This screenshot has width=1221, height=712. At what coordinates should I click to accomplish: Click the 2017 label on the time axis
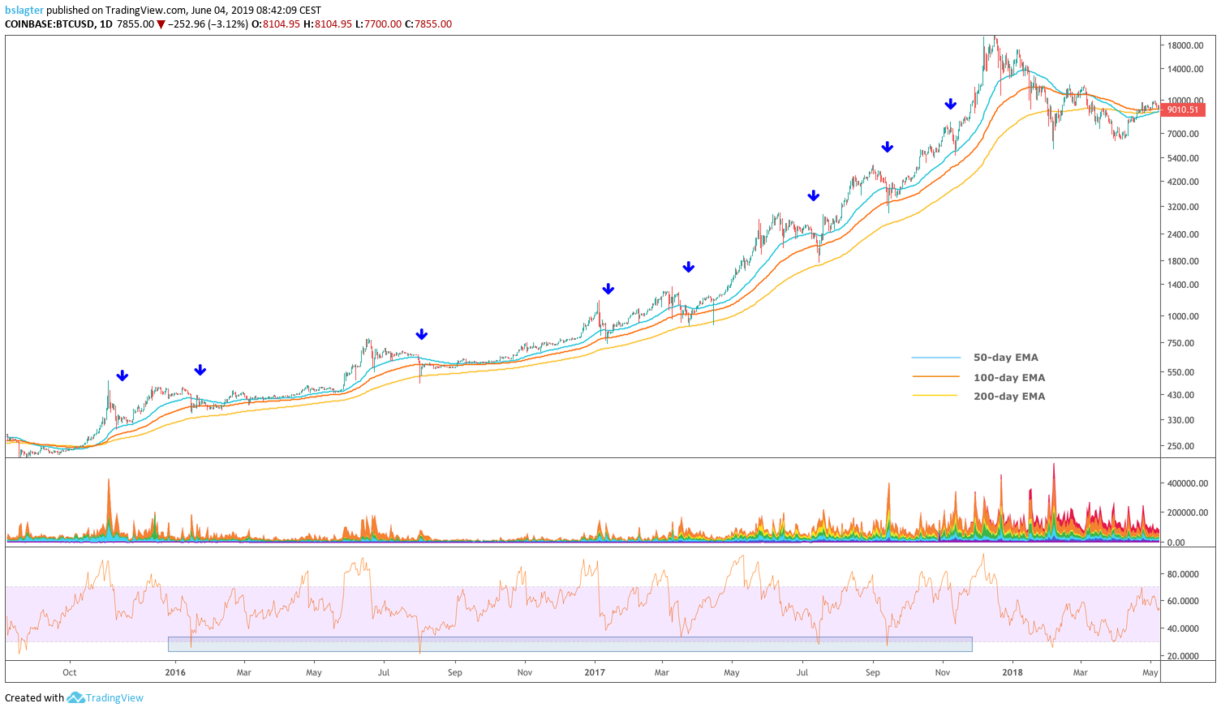[595, 672]
